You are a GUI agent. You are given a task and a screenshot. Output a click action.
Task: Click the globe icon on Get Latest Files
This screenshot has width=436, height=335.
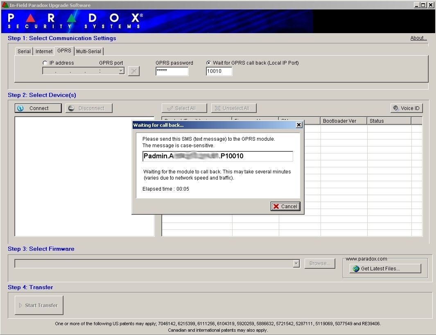[356, 269]
